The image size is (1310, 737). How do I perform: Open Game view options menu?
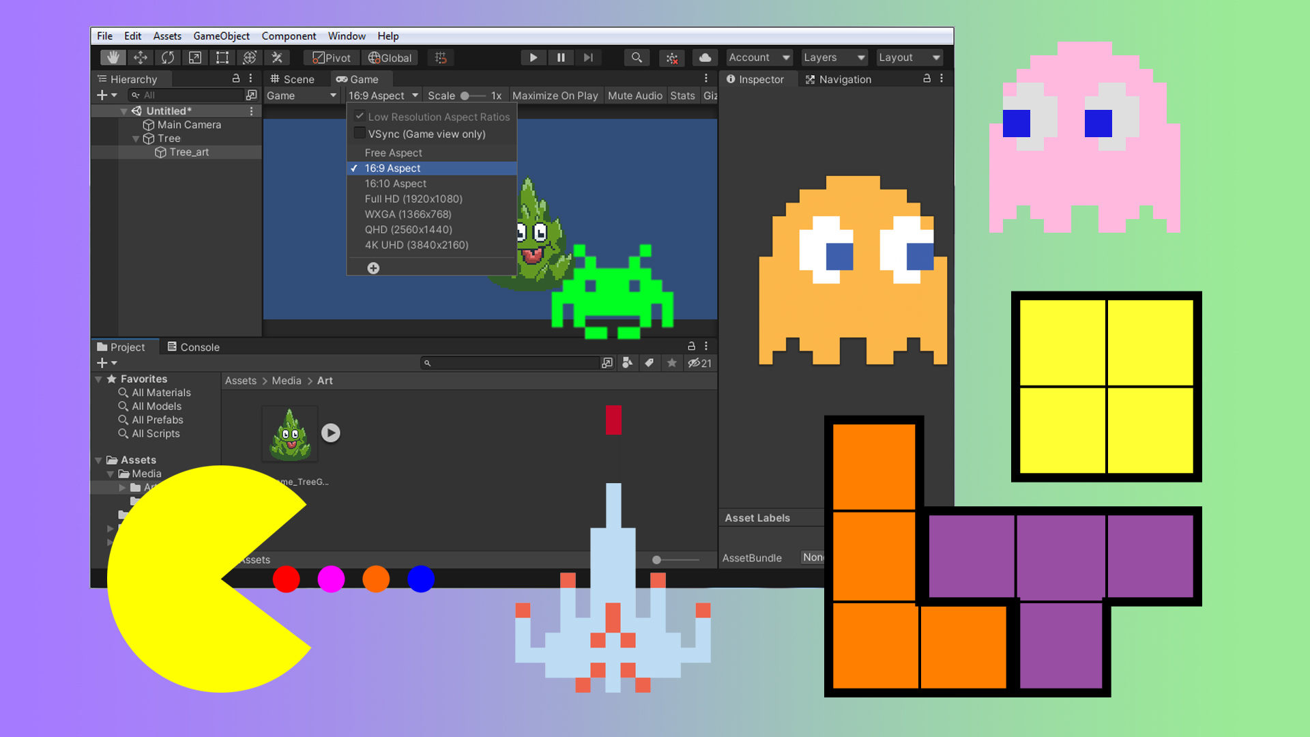tap(706, 78)
